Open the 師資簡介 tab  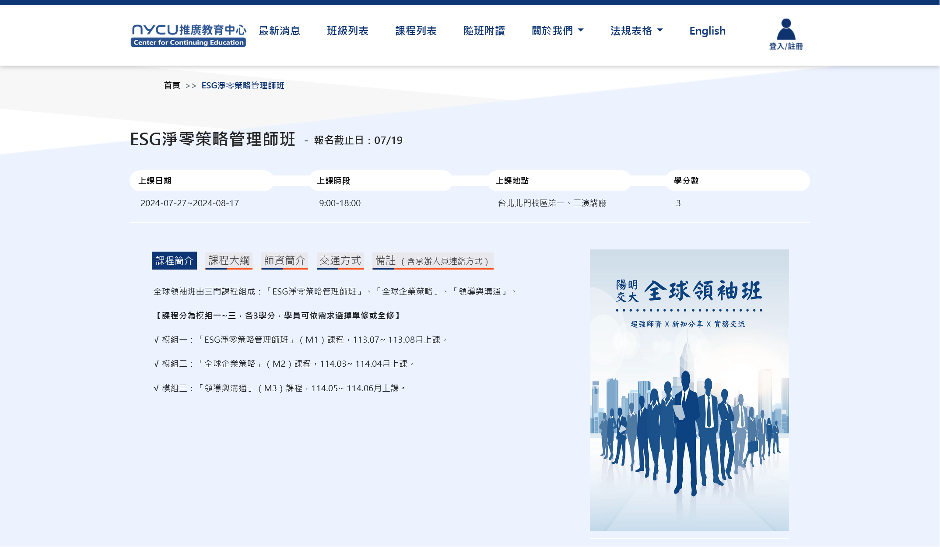[x=284, y=260]
